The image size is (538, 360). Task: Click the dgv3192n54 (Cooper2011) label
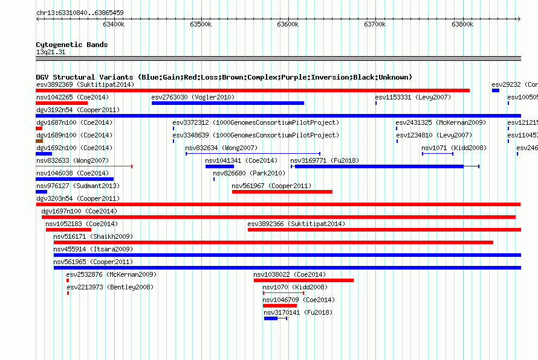[x=78, y=110]
